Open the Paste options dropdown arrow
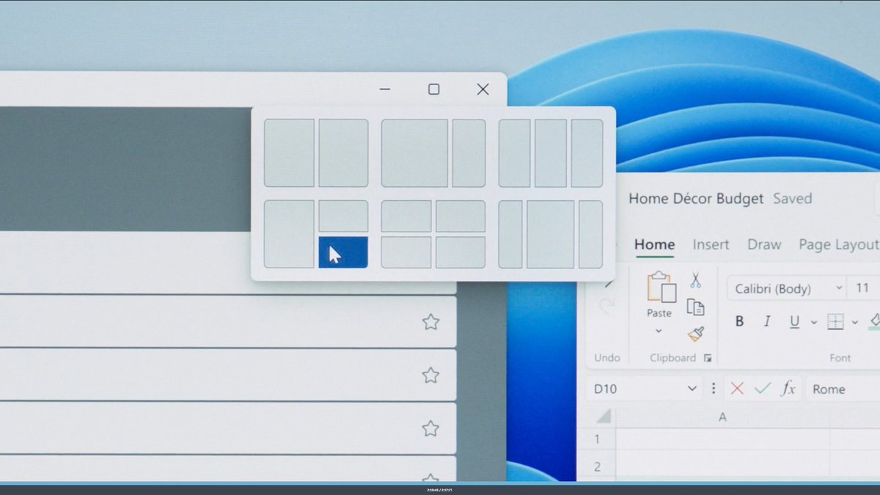Screen dimensions: 880x495 pyautogui.click(x=659, y=331)
